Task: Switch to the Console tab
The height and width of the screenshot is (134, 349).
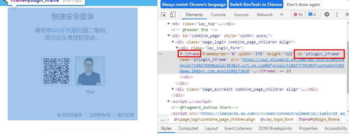Action: [218, 15]
